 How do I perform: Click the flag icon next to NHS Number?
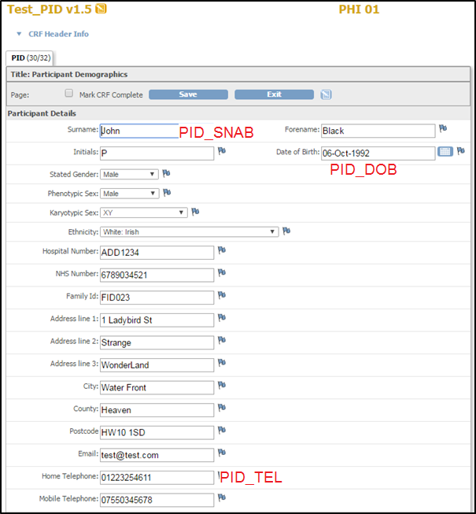tap(222, 272)
